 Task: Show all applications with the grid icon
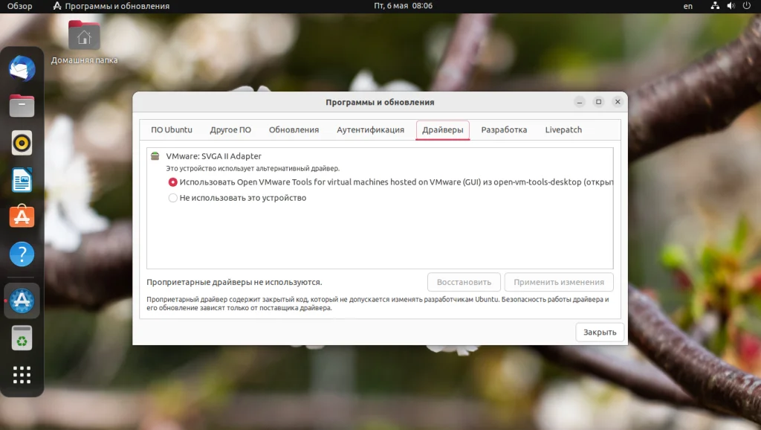pyautogui.click(x=22, y=375)
